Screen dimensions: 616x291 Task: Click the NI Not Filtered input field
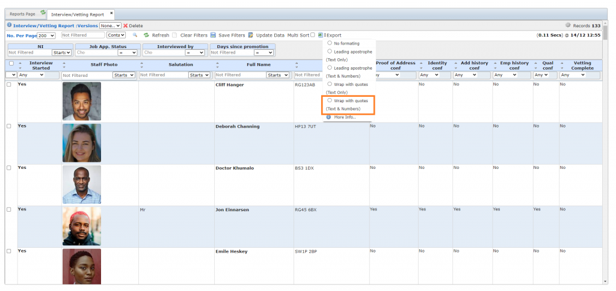pyautogui.click(x=29, y=53)
